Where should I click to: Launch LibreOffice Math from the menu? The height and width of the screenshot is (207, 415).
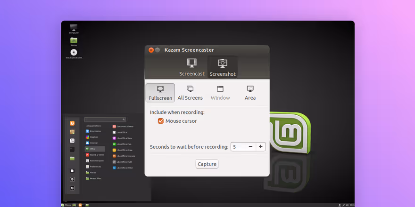click(x=122, y=162)
